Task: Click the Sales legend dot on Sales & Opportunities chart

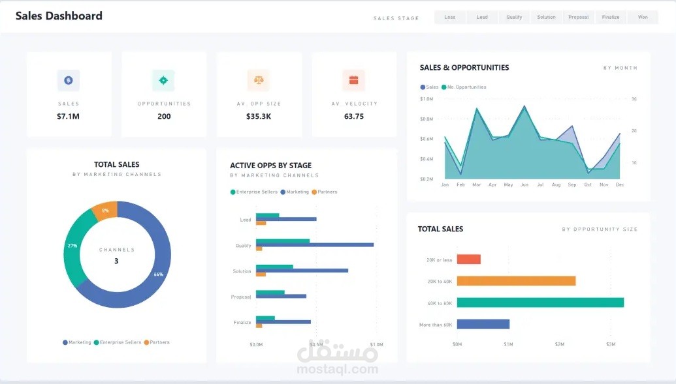Action: (x=423, y=87)
